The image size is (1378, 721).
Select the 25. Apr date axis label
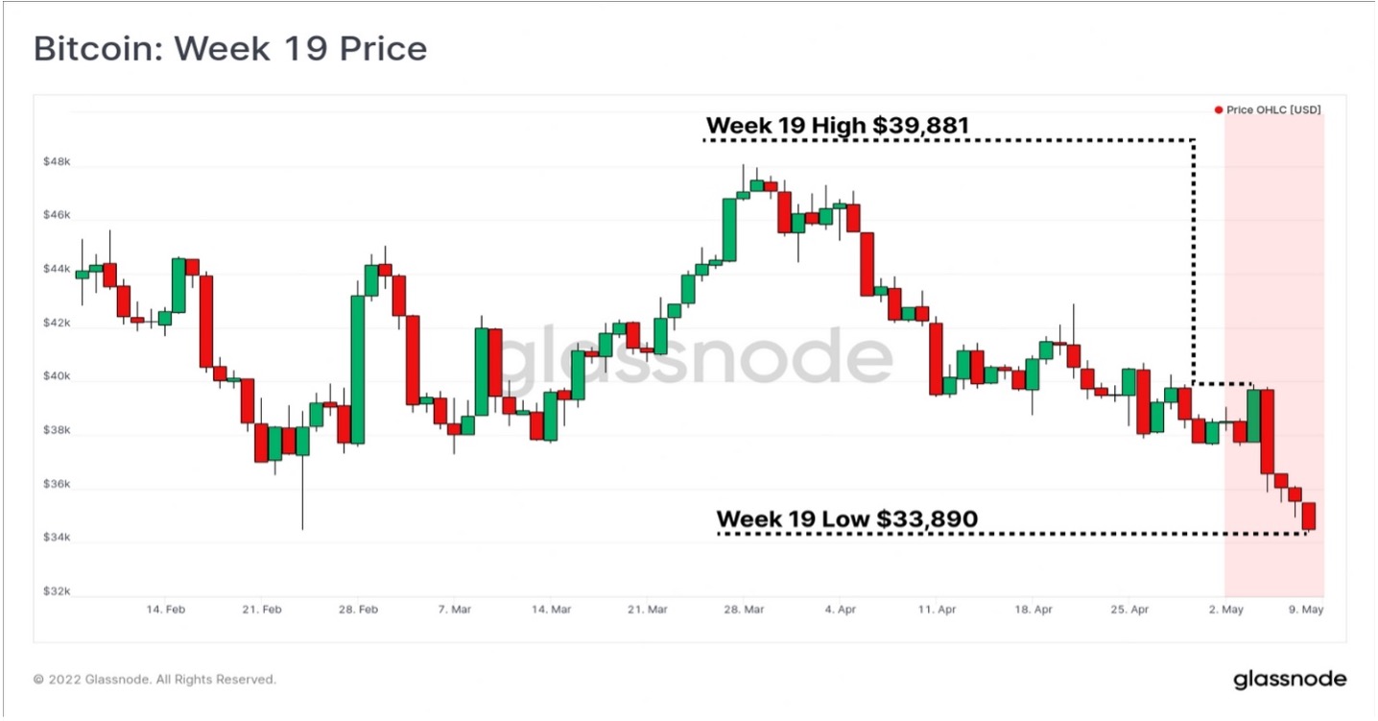[x=1130, y=610]
